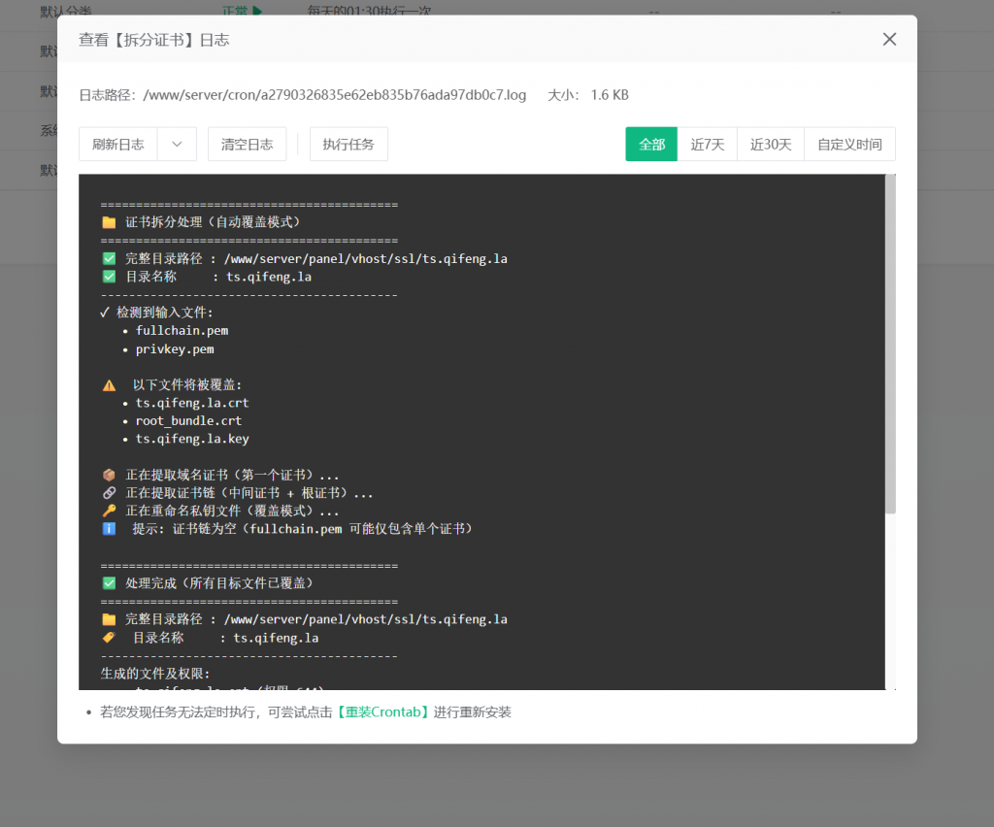Click the fullchain.pem log entry

coord(182,331)
